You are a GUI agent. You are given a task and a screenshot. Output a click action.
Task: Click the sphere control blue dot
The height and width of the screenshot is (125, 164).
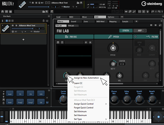pyautogui.click(x=158, y=117)
